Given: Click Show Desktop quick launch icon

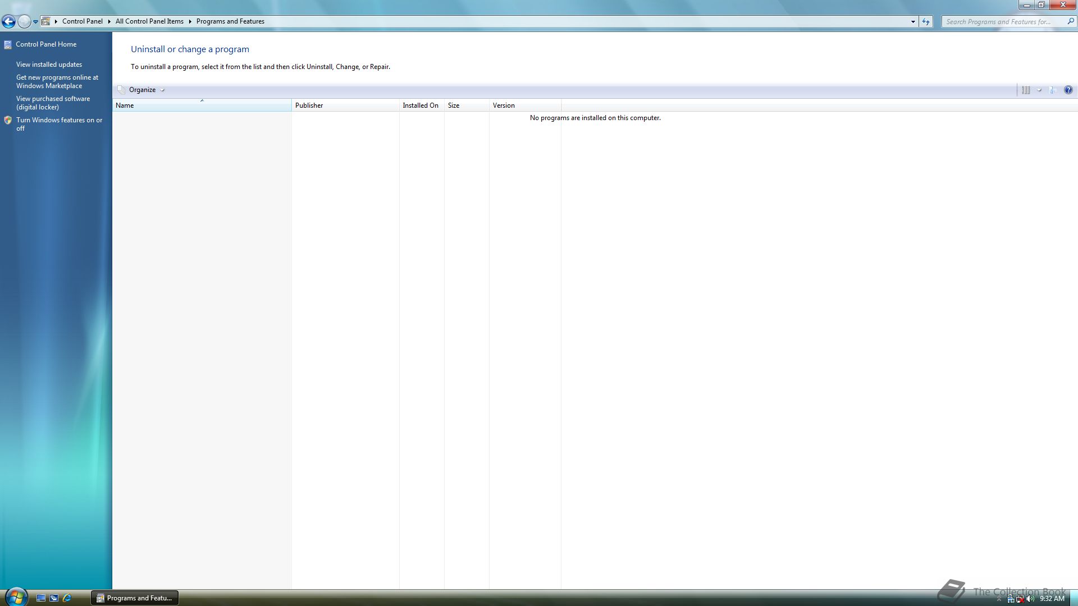Looking at the screenshot, I should (41, 598).
